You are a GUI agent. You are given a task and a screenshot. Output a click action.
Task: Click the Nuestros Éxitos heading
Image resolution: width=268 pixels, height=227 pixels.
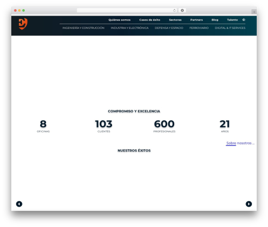click(134, 151)
